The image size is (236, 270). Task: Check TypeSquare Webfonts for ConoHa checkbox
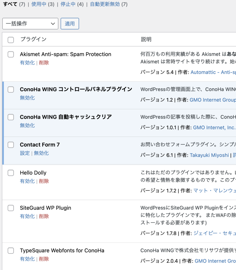(11, 250)
